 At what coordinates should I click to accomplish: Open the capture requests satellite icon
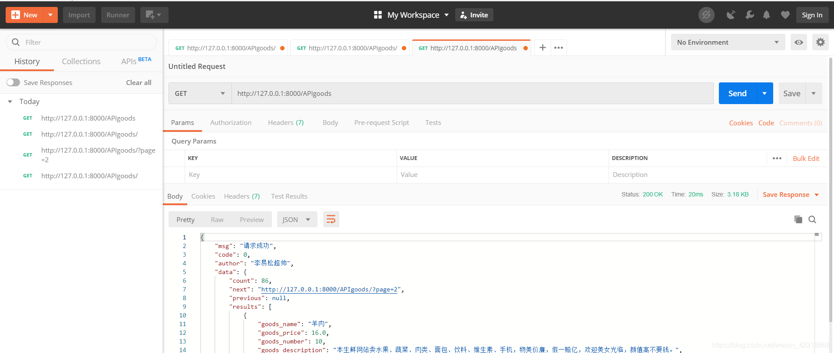pyautogui.click(x=731, y=15)
